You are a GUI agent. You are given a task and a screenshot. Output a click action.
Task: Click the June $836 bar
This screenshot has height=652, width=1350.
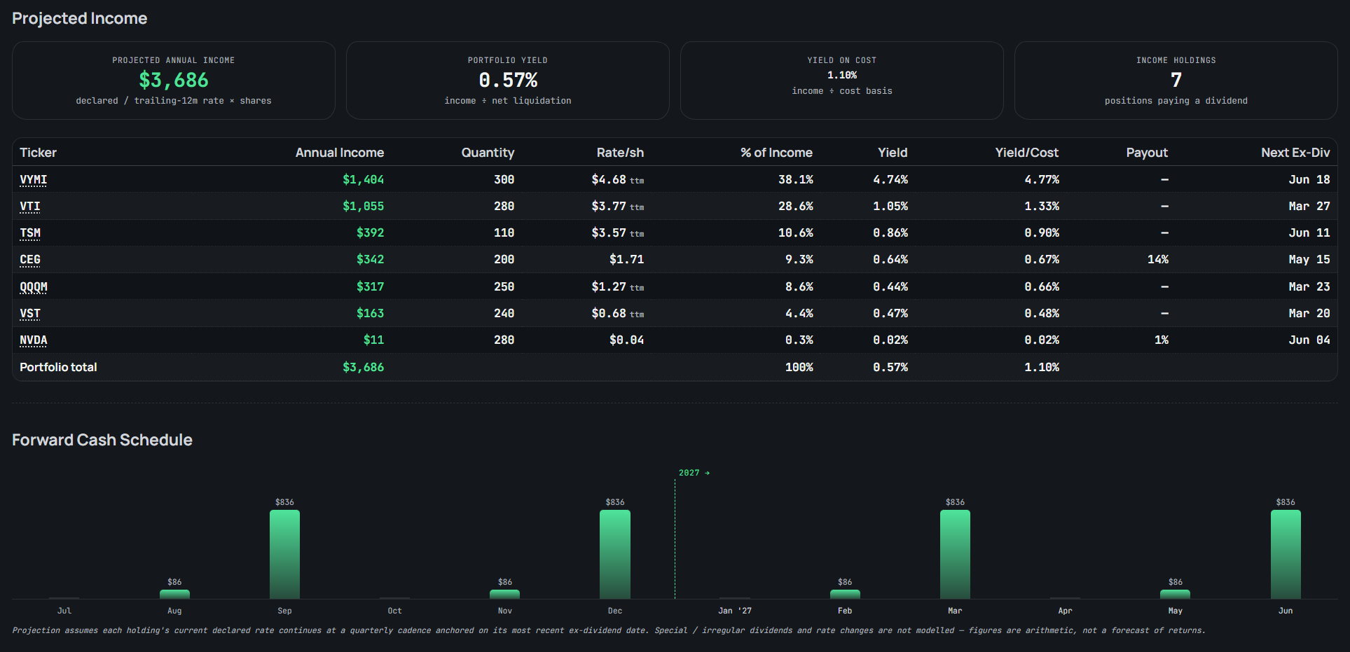click(1286, 554)
